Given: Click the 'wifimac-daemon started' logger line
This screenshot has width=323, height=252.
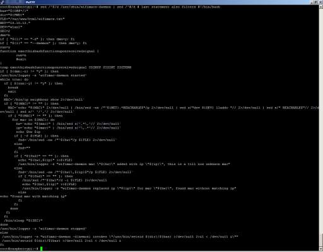Looking at the screenshot, I should click(x=43, y=76).
